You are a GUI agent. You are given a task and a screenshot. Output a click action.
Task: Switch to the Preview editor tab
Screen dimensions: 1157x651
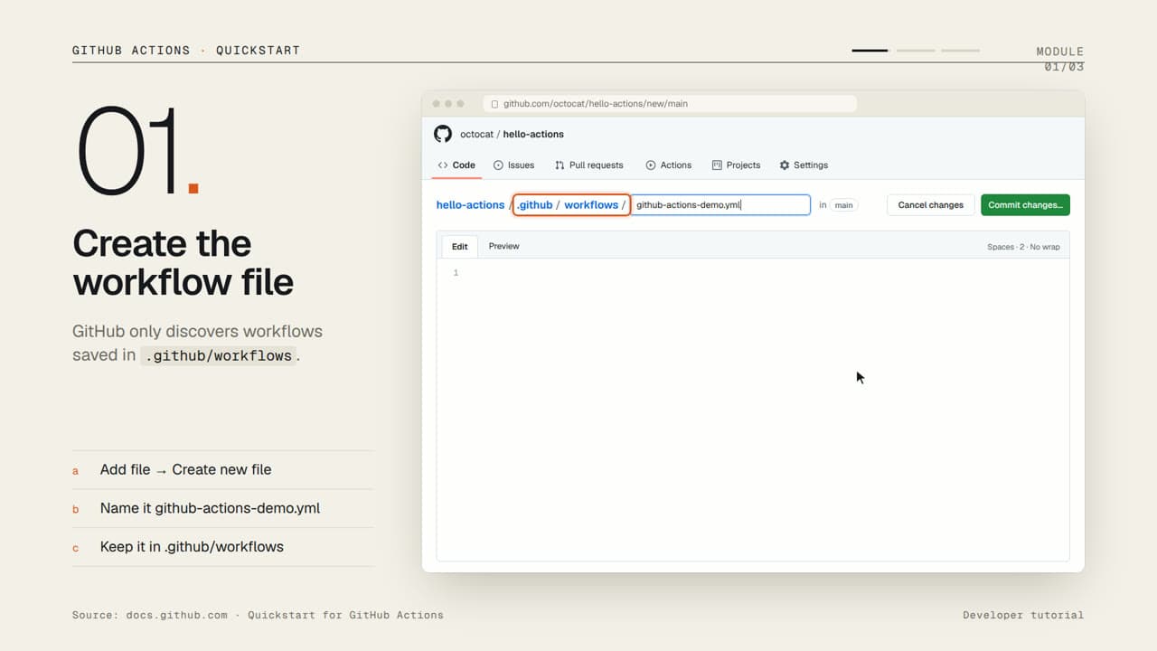tap(504, 246)
